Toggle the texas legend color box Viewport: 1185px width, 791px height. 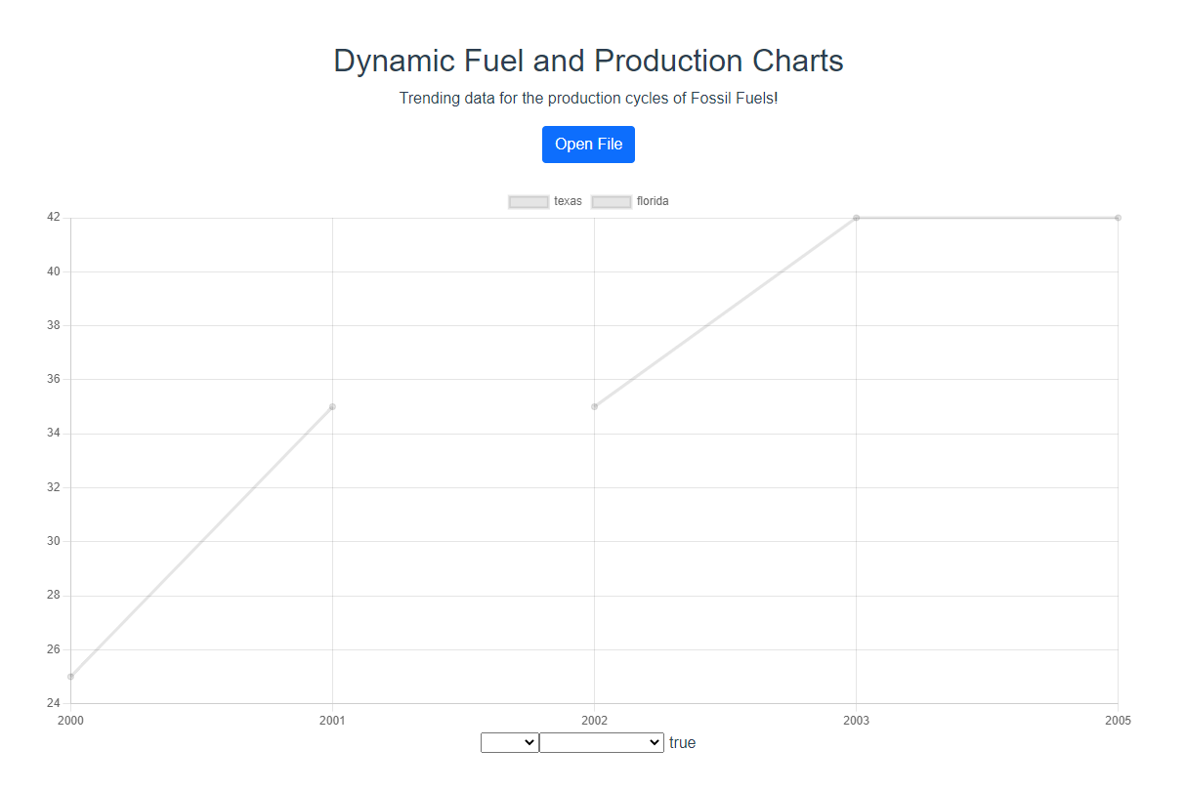click(529, 201)
